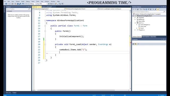The height and width of the screenshot is (96, 170).
Task: Click the Navigate Backward toolbar icon
Action: [6, 4]
